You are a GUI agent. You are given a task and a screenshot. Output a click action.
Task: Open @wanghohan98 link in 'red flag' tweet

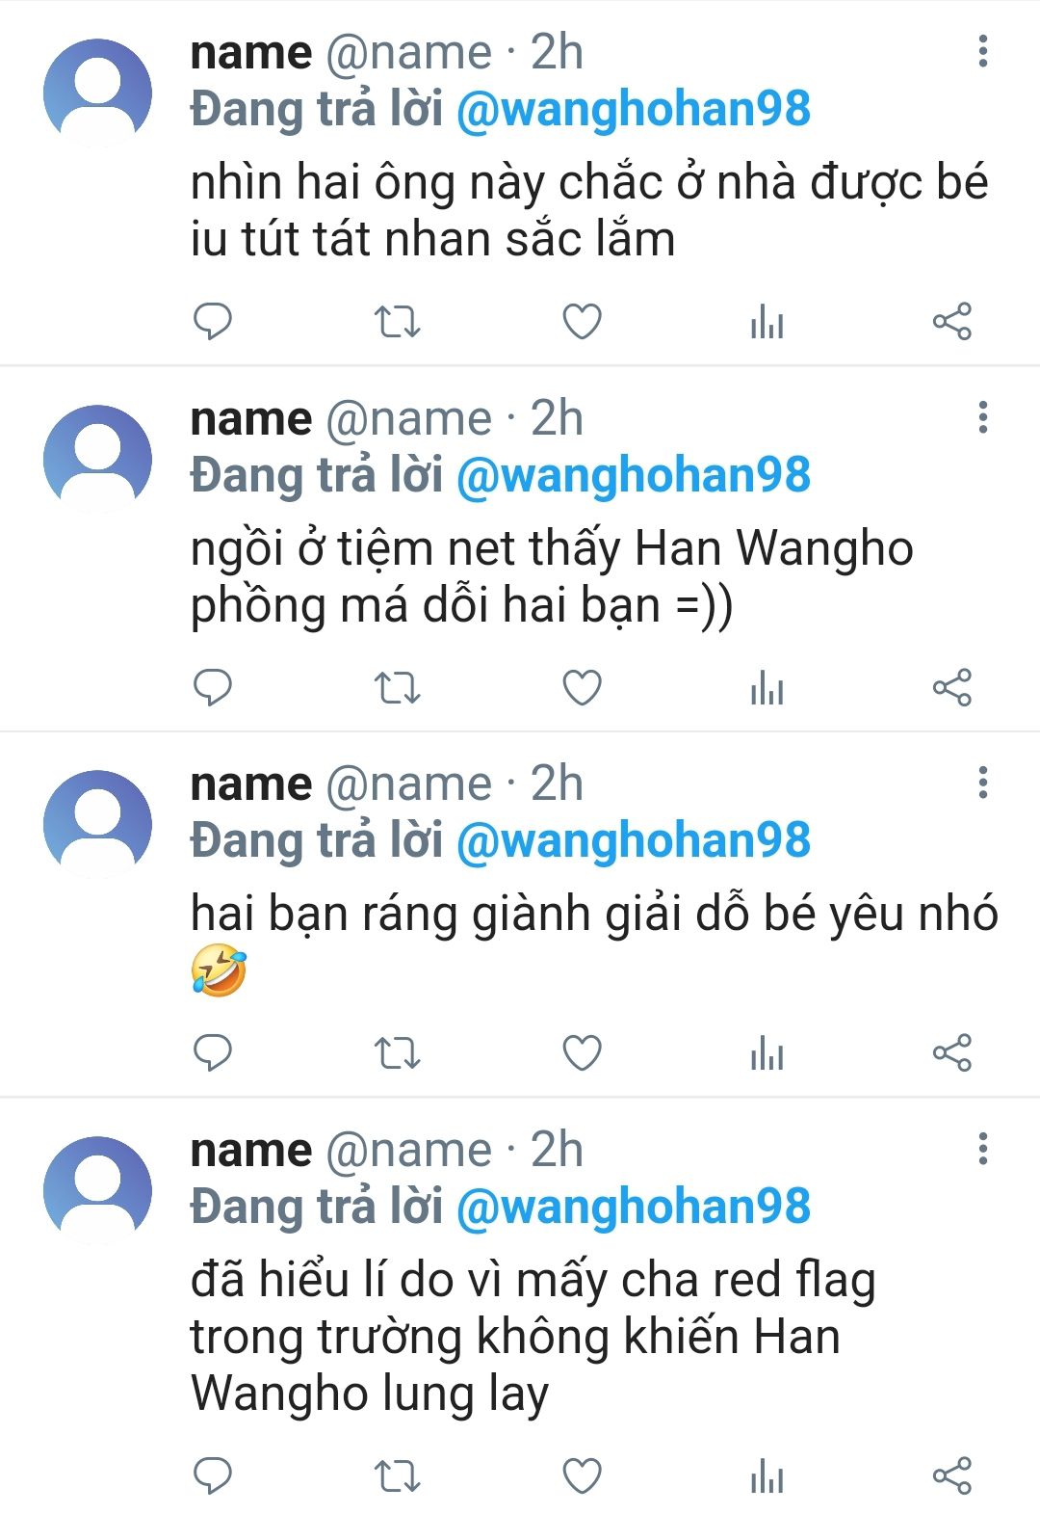(x=634, y=1207)
